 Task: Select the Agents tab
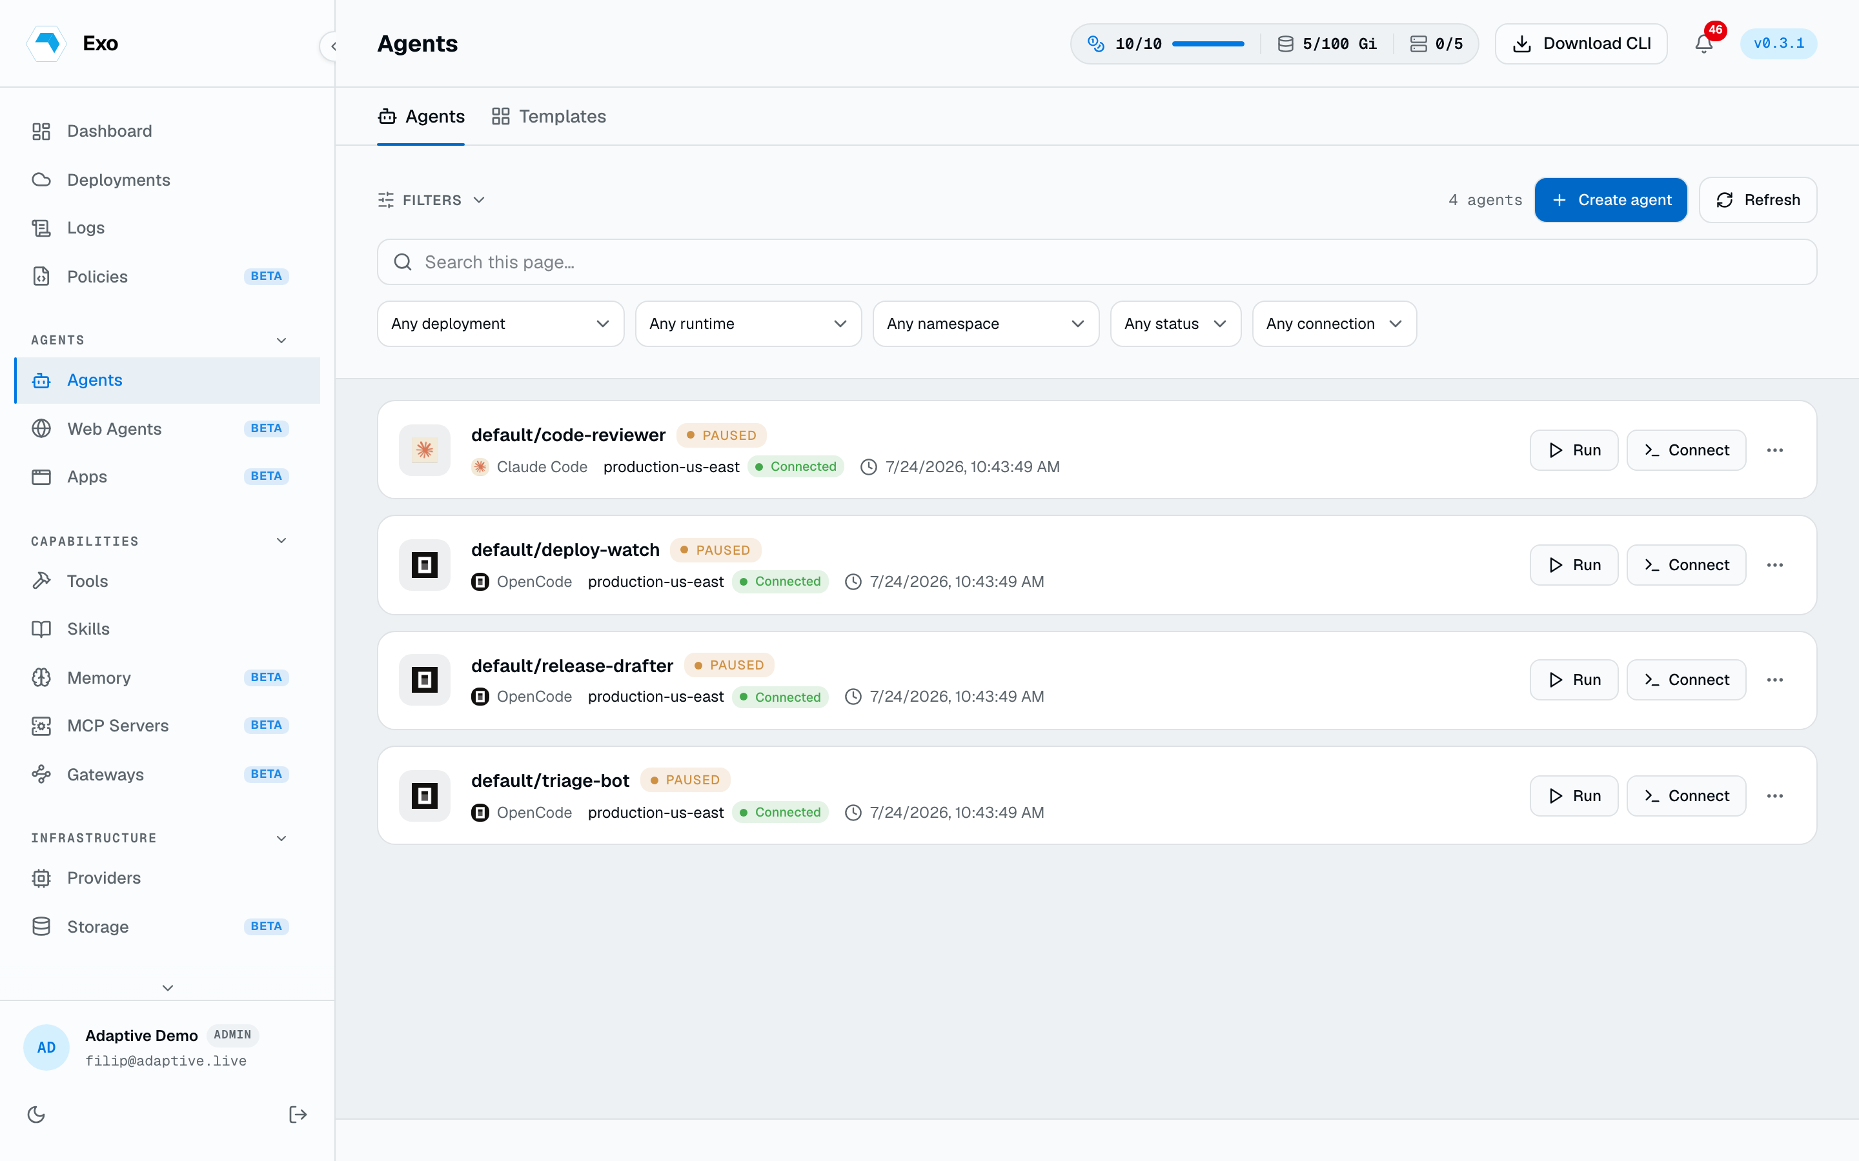click(421, 117)
